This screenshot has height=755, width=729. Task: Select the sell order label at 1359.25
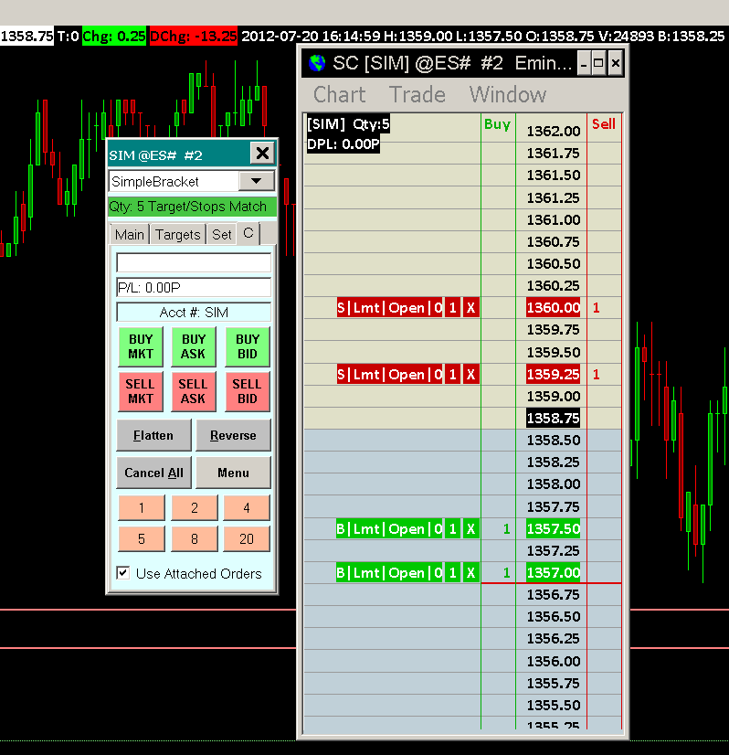point(389,374)
